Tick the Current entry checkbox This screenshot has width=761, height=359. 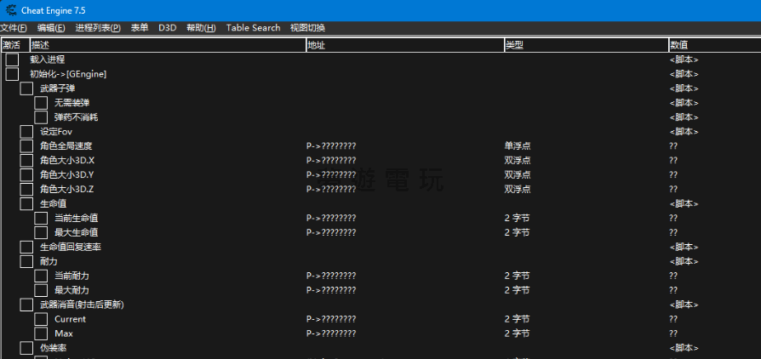tap(41, 319)
